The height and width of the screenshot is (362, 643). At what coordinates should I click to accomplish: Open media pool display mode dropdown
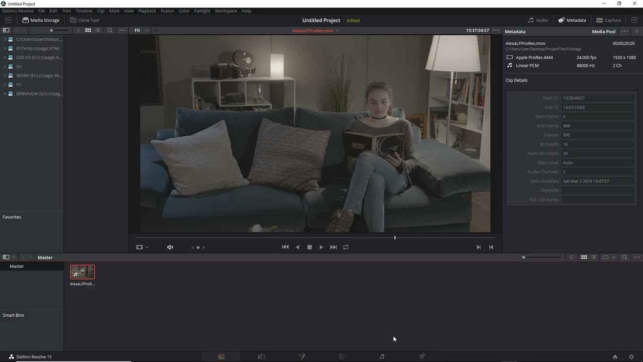[x=609, y=257]
